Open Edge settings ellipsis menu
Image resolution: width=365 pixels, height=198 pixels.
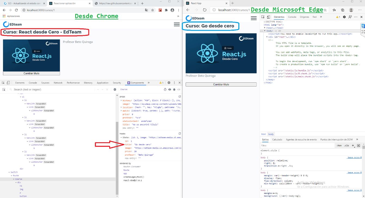click(x=359, y=10)
